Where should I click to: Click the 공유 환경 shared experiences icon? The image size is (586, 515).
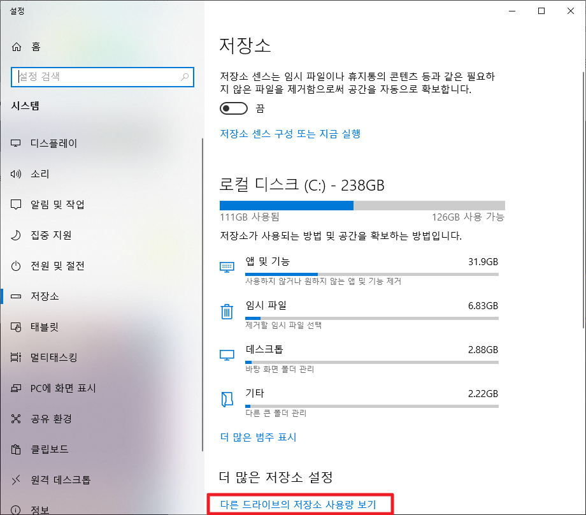(x=16, y=419)
